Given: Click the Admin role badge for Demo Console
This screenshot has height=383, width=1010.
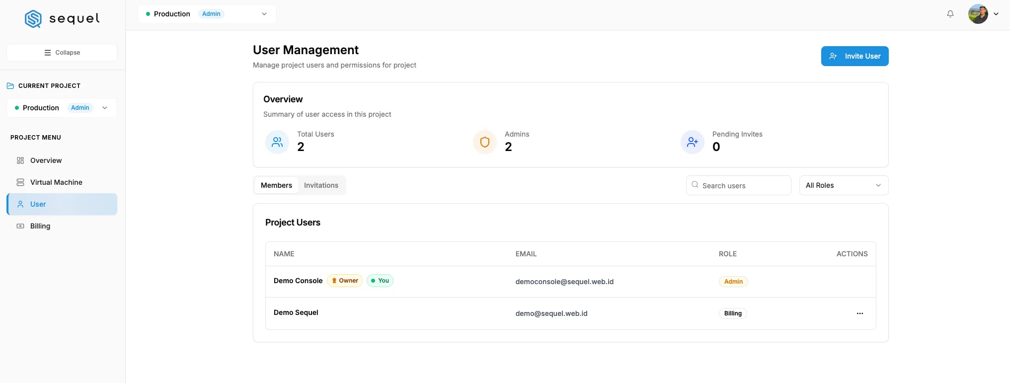Looking at the screenshot, I should (733, 282).
